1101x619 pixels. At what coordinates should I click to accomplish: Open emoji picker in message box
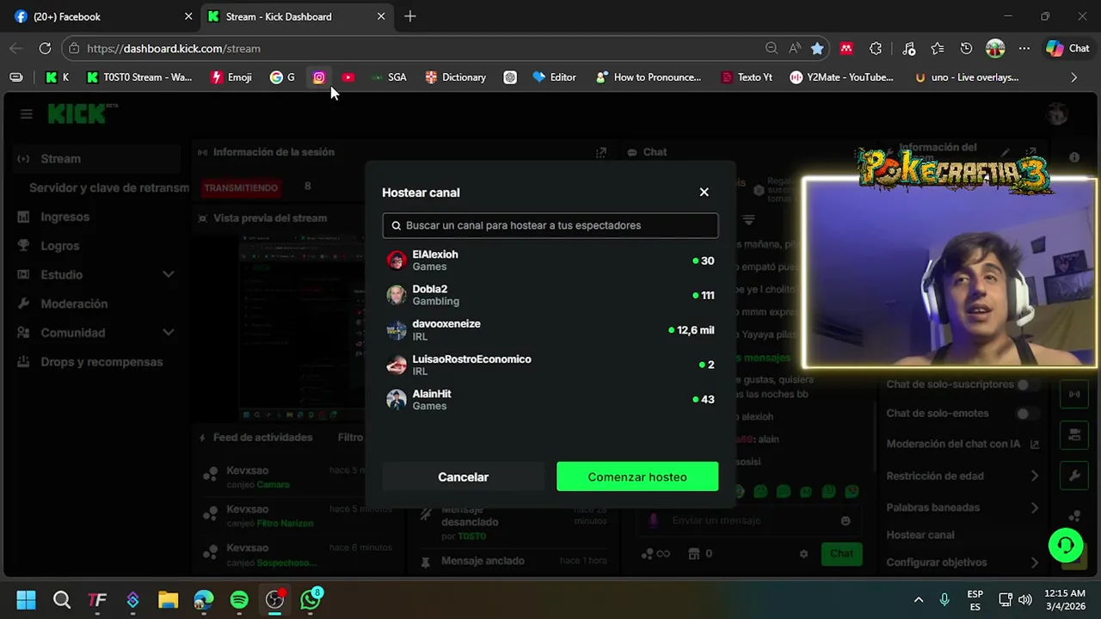(x=846, y=521)
